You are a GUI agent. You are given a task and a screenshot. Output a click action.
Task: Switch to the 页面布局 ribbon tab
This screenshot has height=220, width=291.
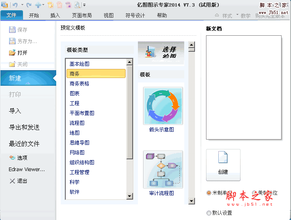coord(82,16)
